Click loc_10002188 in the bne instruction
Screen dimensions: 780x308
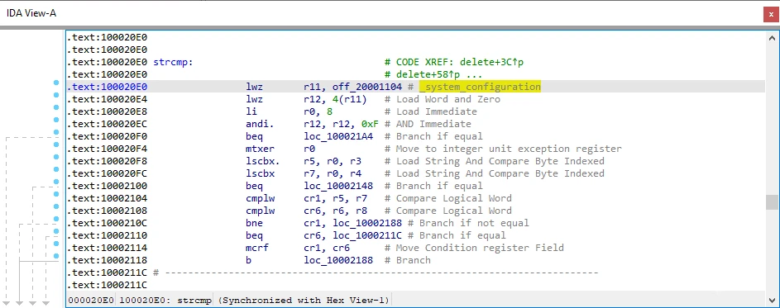(367, 223)
